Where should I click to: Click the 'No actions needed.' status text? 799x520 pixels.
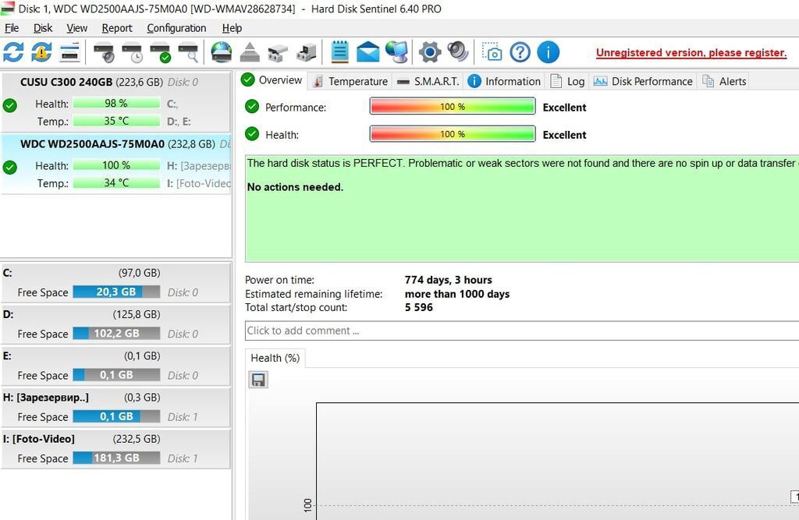tap(295, 187)
